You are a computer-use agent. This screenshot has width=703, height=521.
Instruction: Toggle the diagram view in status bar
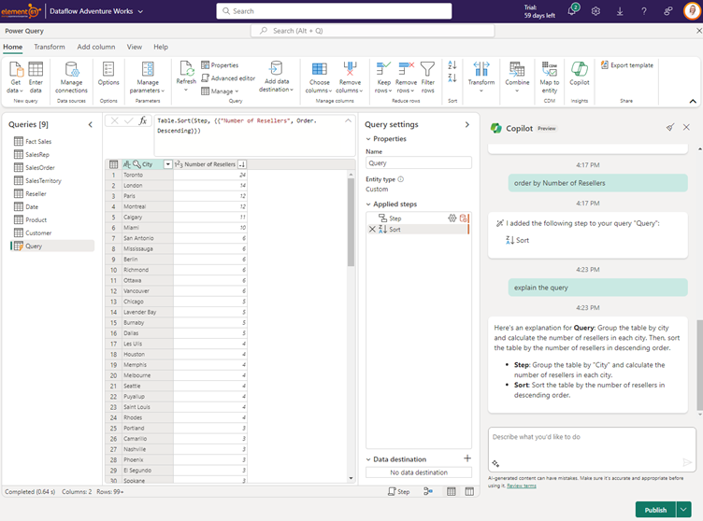429,491
